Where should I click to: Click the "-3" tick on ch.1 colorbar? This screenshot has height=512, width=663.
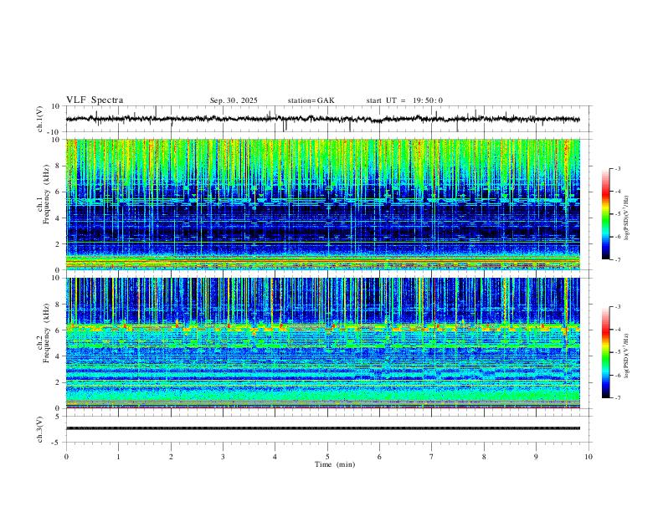[617, 168]
